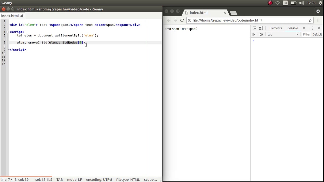
Task: Click the console prompt arrow
Action: coord(253,40)
